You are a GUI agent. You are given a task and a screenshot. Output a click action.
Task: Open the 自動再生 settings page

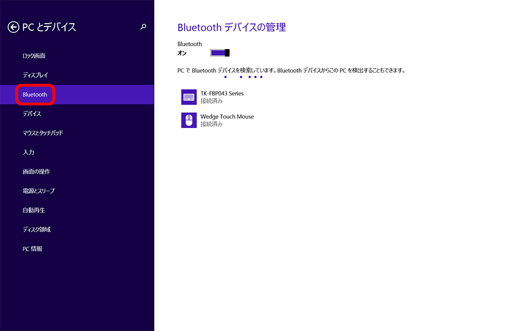point(34,210)
